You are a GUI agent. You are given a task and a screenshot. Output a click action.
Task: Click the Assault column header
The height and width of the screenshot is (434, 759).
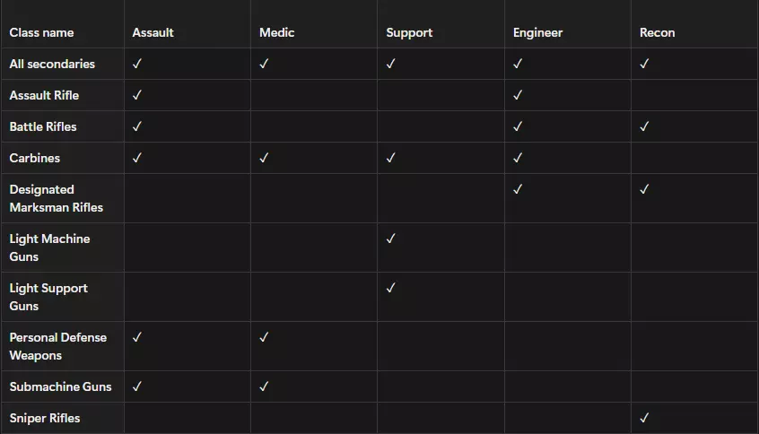(x=153, y=32)
